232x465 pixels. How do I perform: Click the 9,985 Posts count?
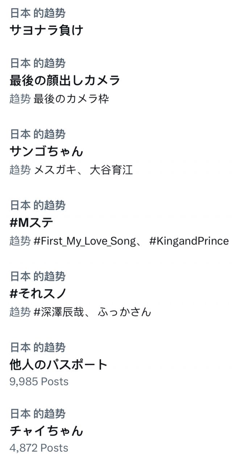pyautogui.click(x=39, y=381)
